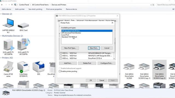
Task: Open the address bar history dropdown
Action: pos(151,5)
